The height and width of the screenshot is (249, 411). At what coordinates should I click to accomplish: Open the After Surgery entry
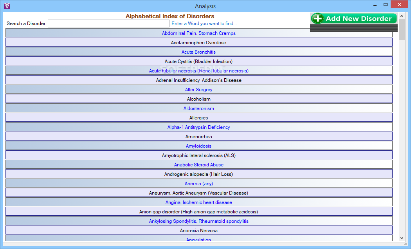199,90
